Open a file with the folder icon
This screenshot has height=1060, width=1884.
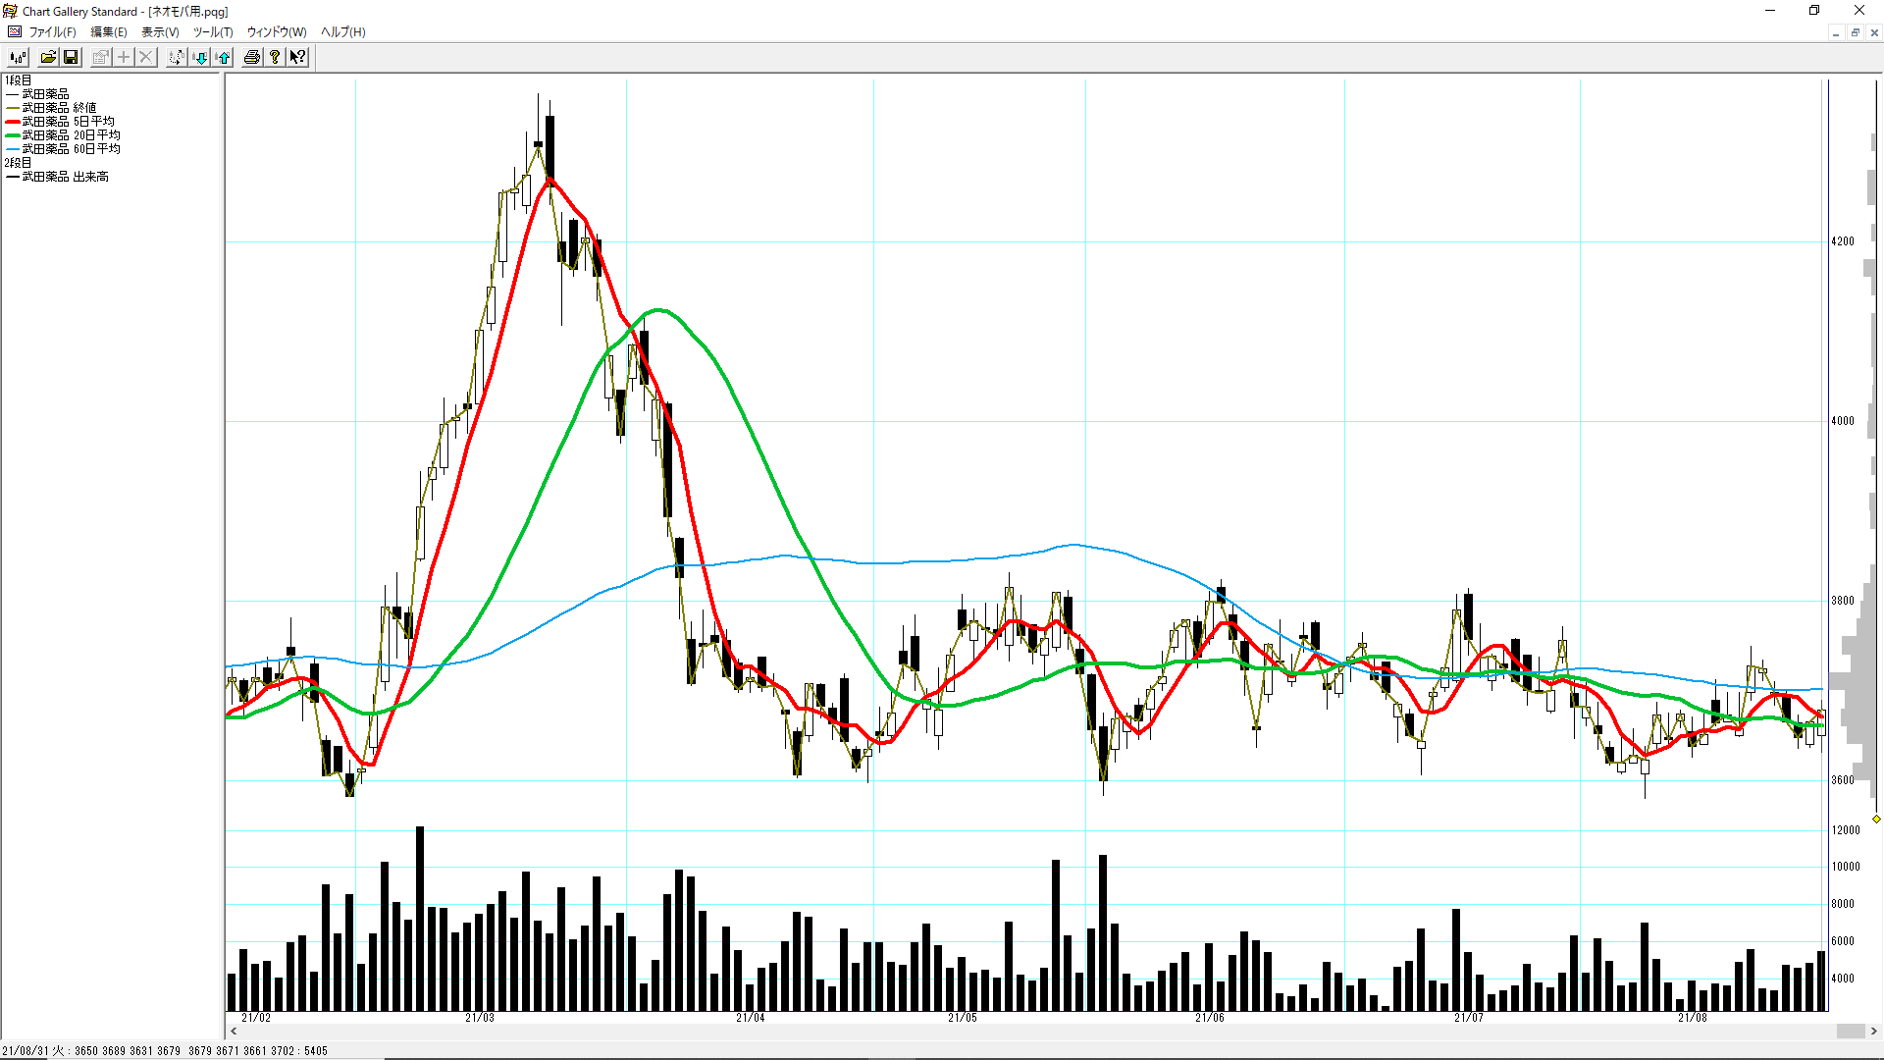(x=48, y=57)
